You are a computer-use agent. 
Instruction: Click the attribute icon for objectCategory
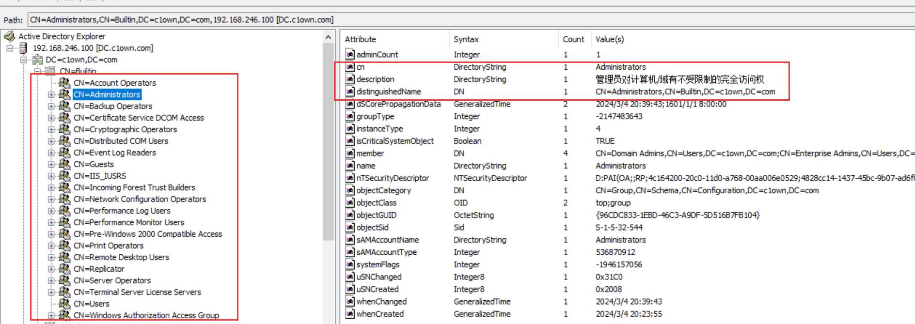[350, 190]
